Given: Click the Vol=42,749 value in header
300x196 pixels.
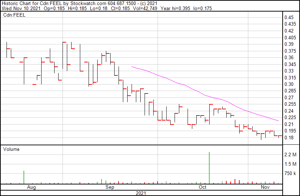Looking at the screenshot, I should 145,8.
